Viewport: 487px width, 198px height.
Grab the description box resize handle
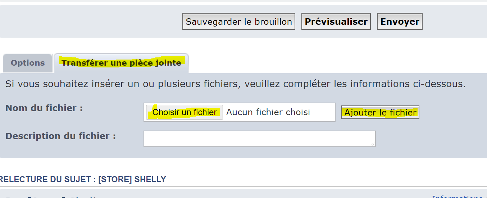click(x=373, y=144)
